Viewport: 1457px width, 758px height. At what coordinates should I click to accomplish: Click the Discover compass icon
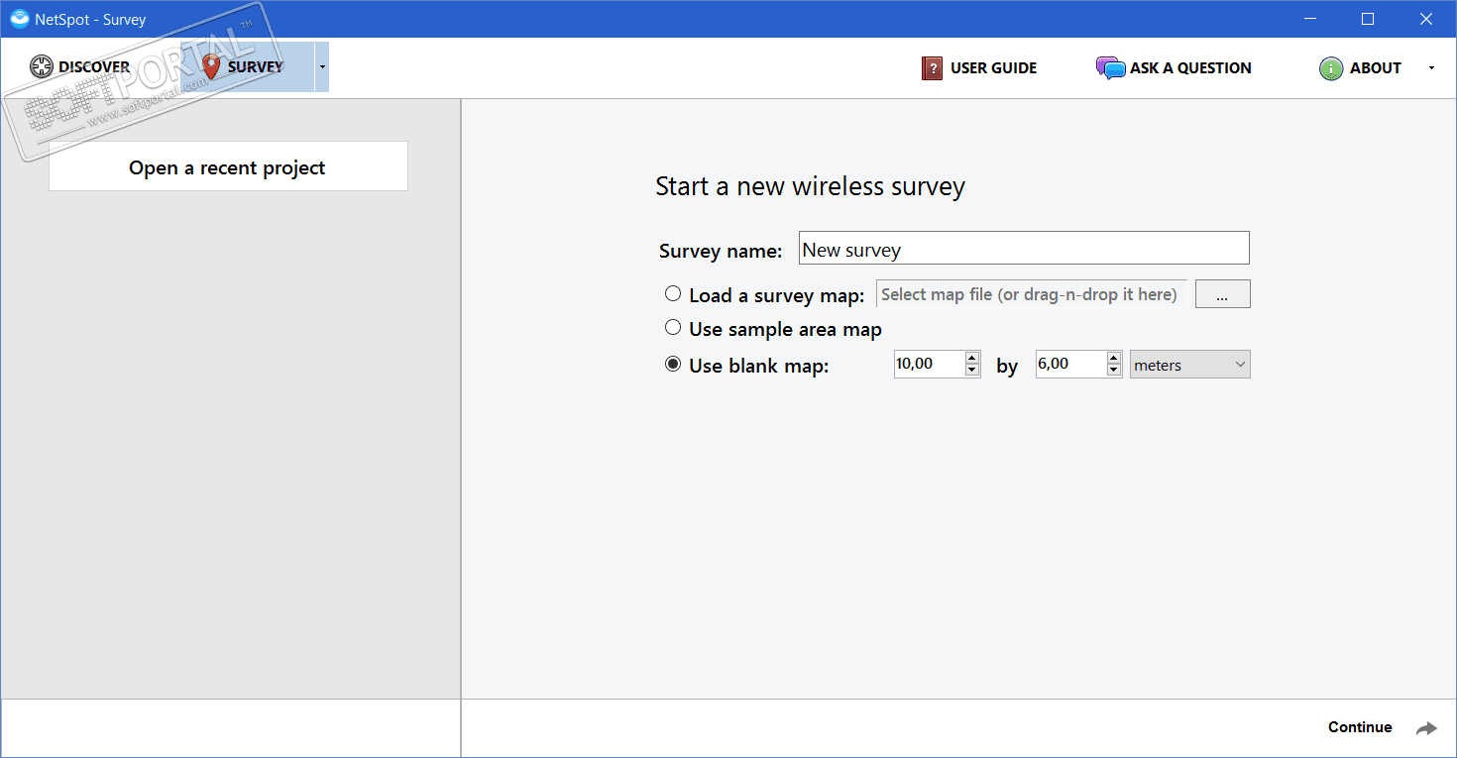[42, 67]
